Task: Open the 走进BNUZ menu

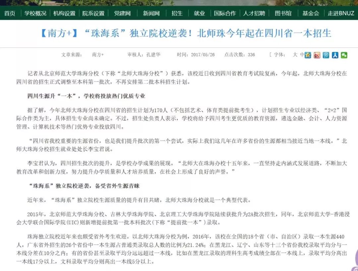Action: [341, 13]
